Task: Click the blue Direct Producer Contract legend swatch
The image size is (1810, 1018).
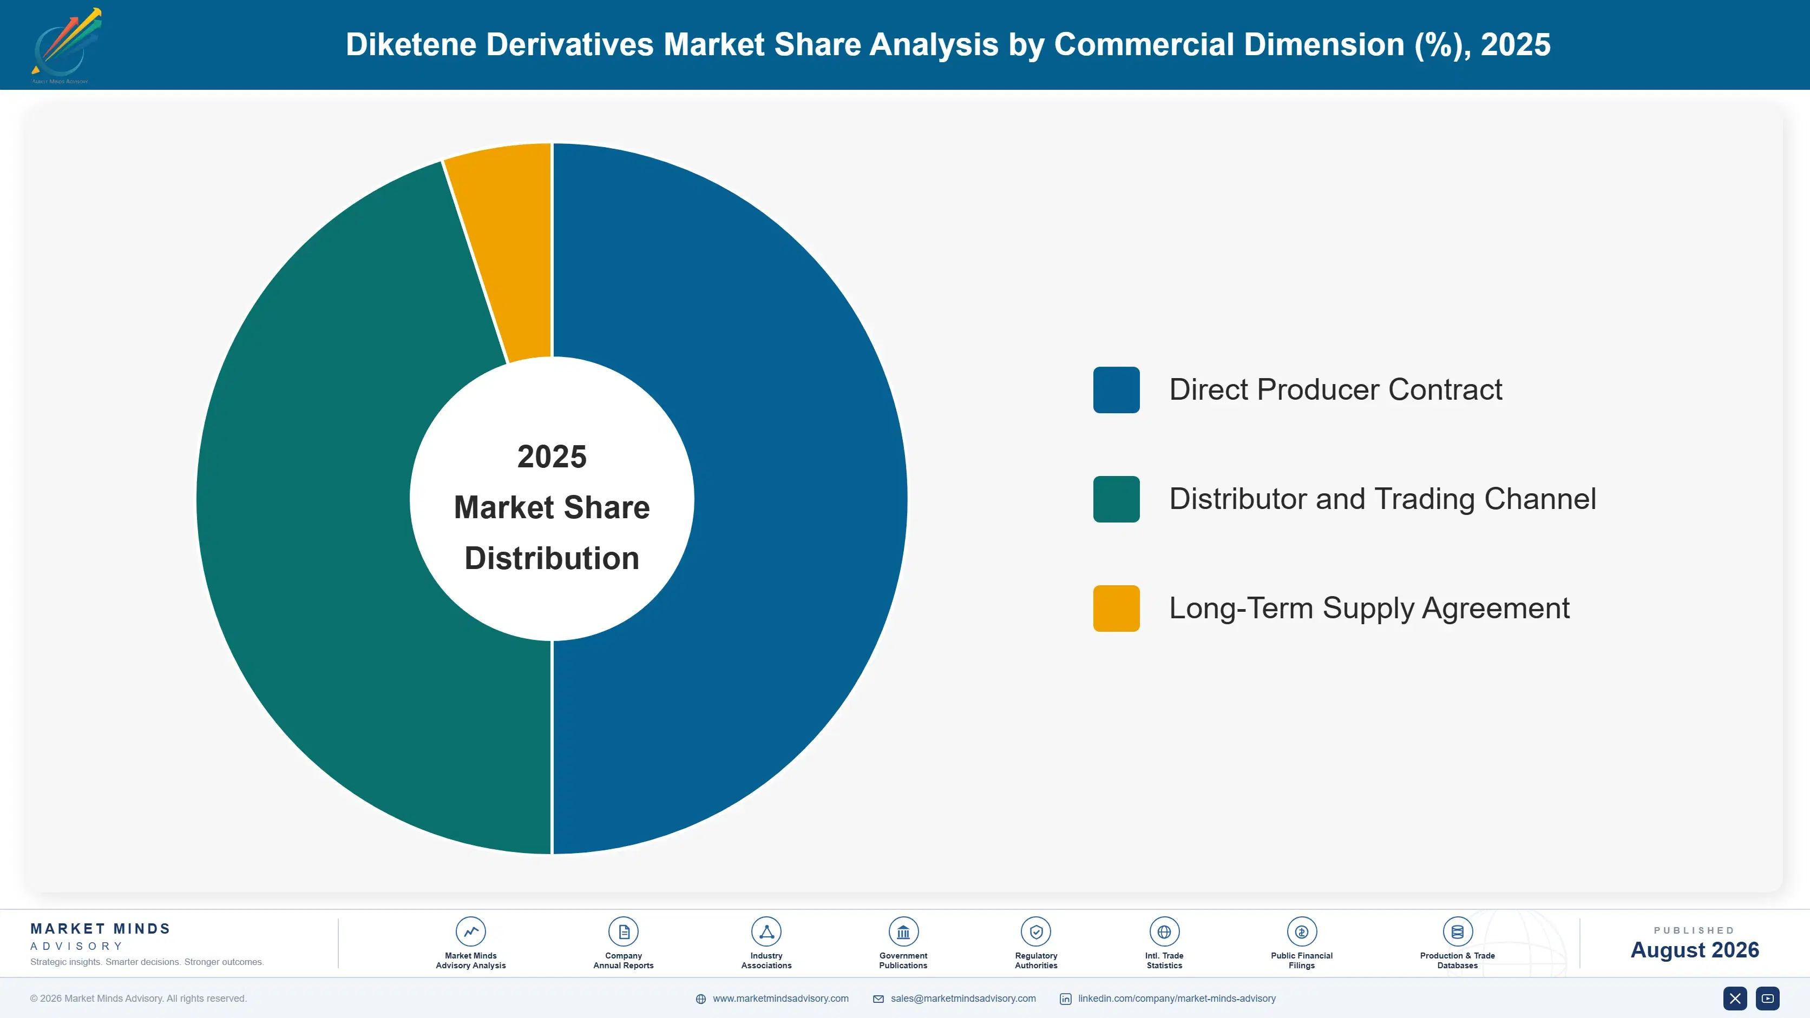Action: point(1116,389)
